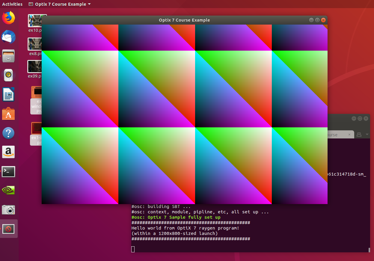Image resolution: width=374 pixels, height=261 pixels.
Task: Launch Firefox from the dock
Action: (8, 18)
